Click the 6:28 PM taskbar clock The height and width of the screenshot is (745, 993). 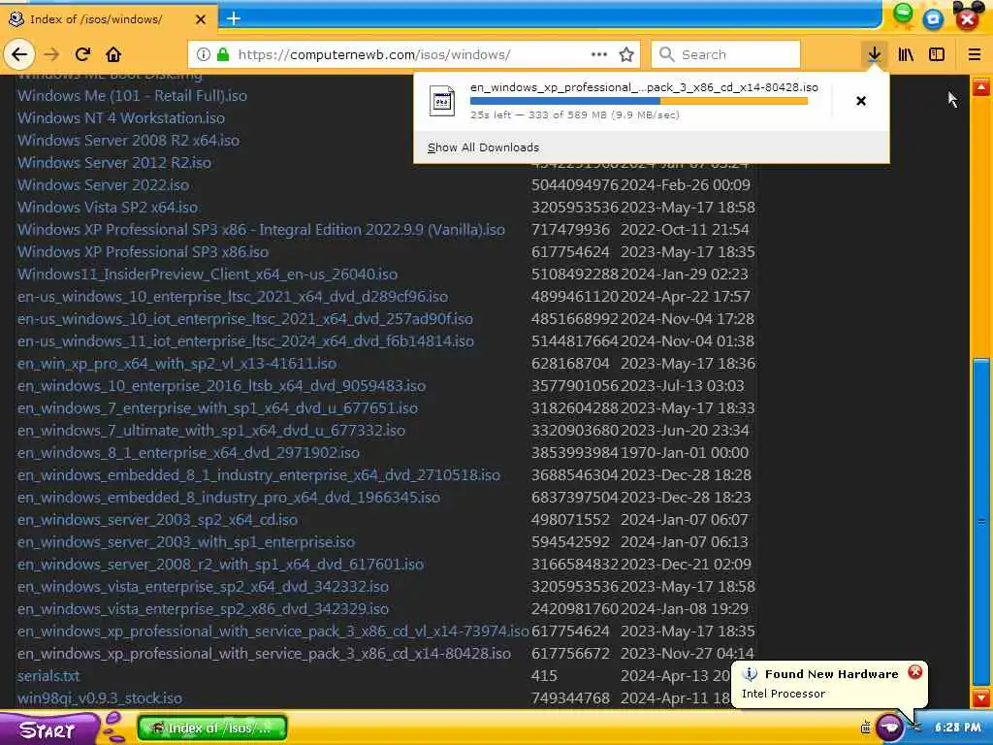[957, 728]
